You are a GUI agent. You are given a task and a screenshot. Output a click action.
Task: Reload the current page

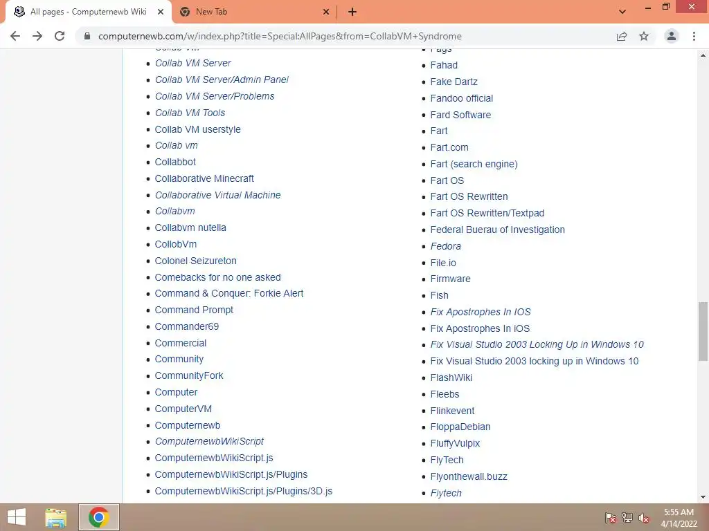[x=60, y=36]
